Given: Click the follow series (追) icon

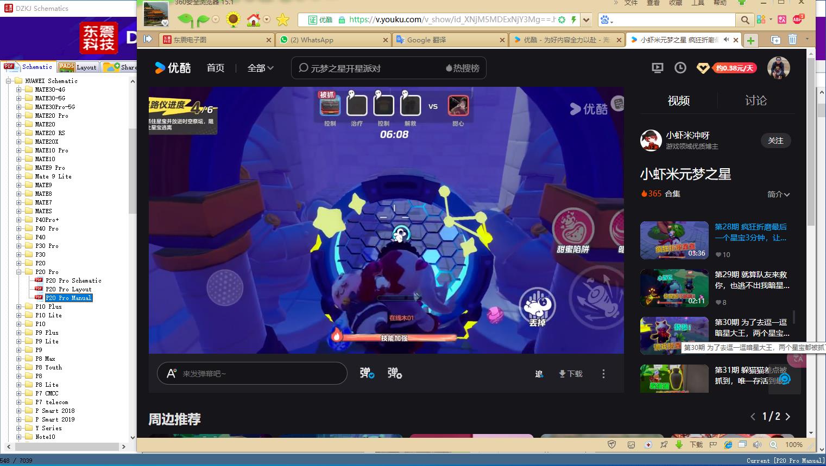Looking at the screenshot, I should pyautogui.click(x=539, y=374).
